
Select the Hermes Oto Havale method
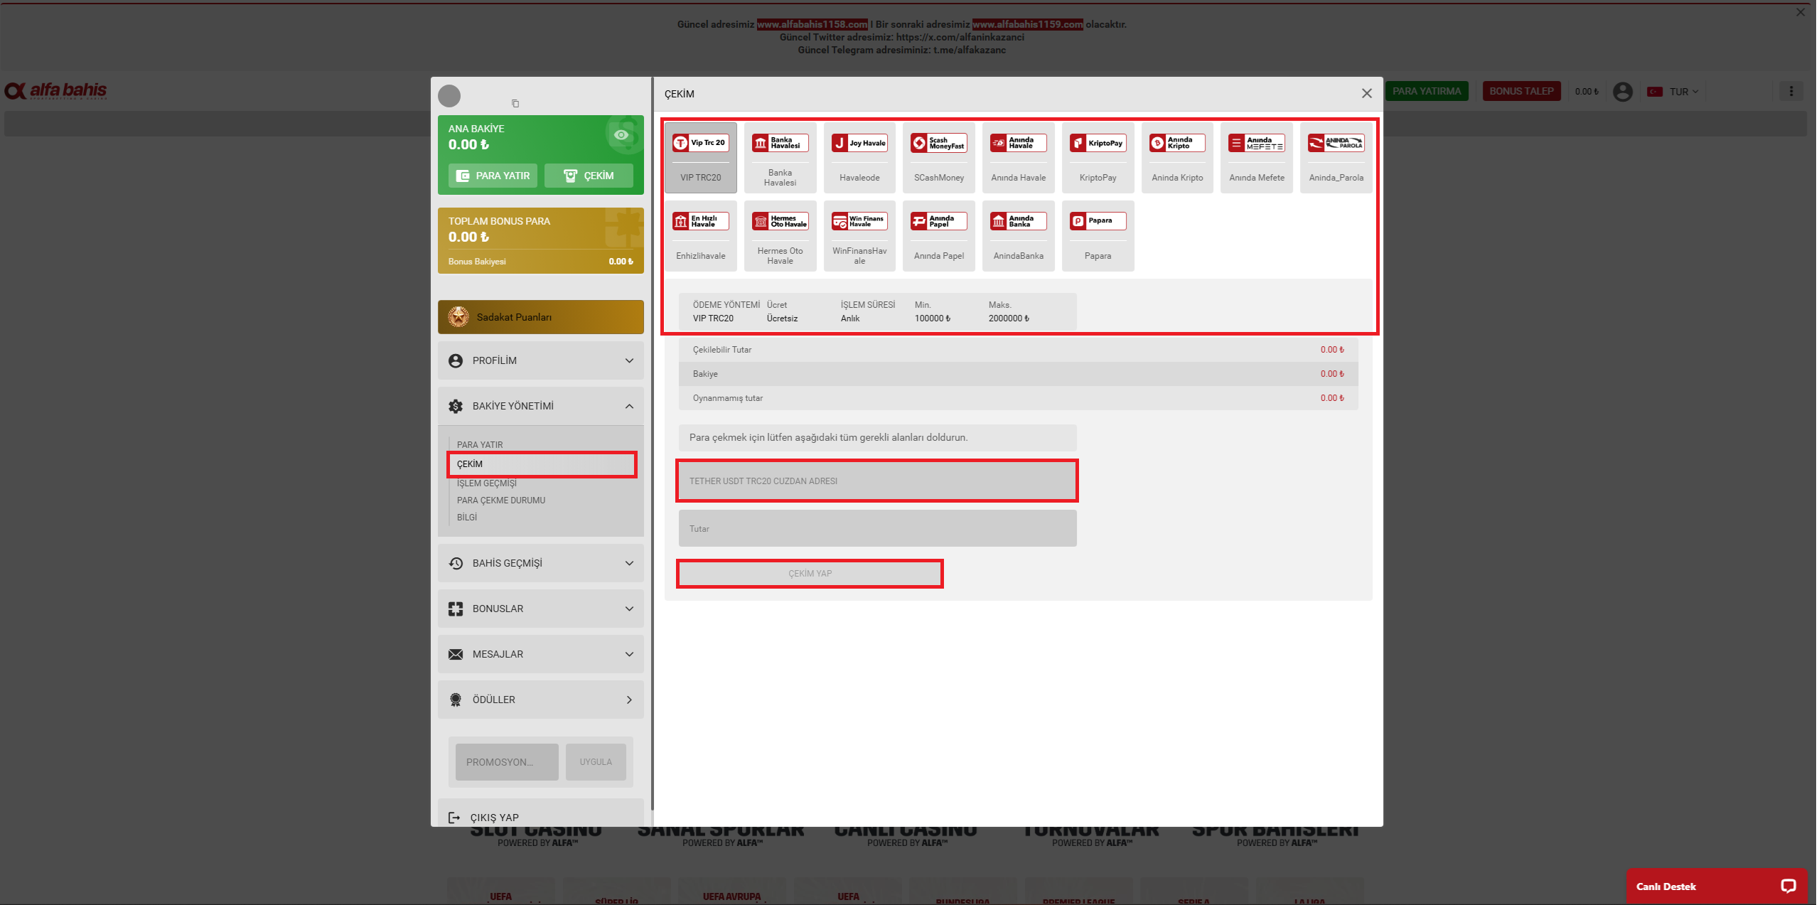coord(780,236)
